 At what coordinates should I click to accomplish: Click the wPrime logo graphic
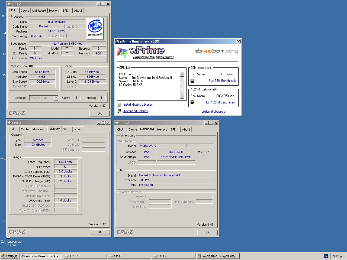(x=145, y=53)
